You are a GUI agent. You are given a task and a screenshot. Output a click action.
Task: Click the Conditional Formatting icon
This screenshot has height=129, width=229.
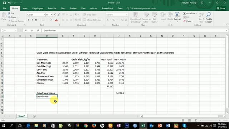[x=135, y=15]
